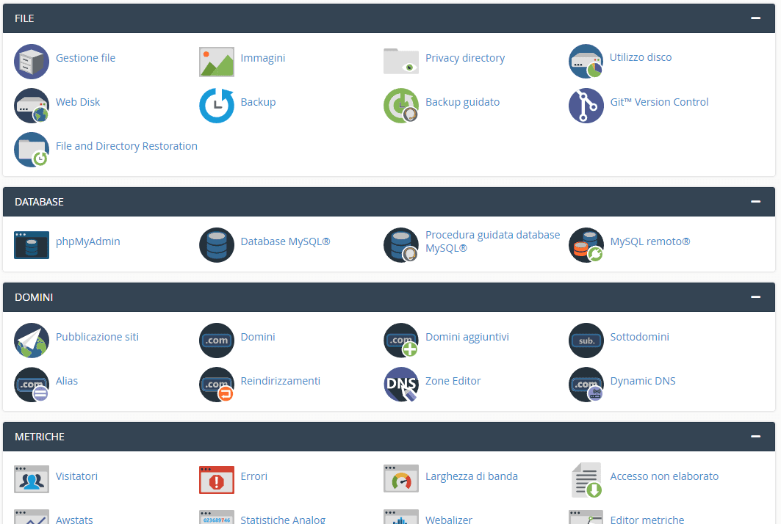Collapse the FILE section

click(x=755, y=18)
